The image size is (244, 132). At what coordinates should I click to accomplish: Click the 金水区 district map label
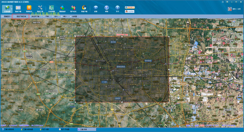pos(113,42)
